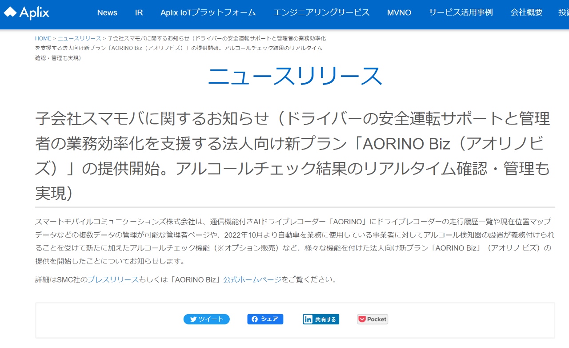The height and width of the screenshot is (348, 569).
Task: Open the 公式ホームページ link
Action: click(252, 279)
